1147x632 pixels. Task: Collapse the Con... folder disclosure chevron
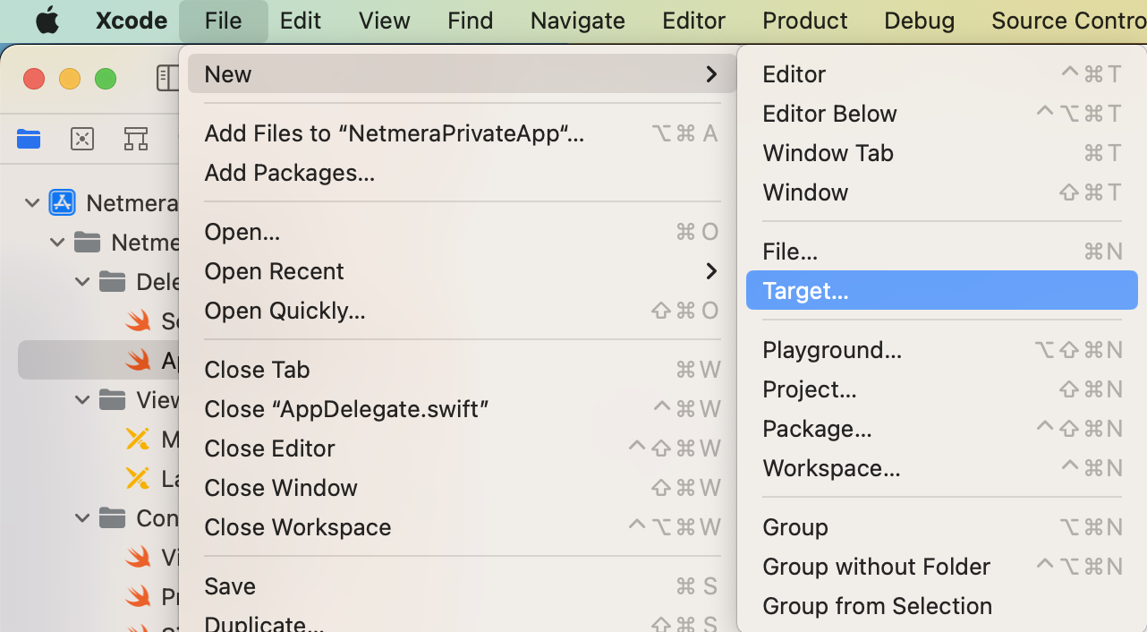pyautogui.click(x=82, y=518)
